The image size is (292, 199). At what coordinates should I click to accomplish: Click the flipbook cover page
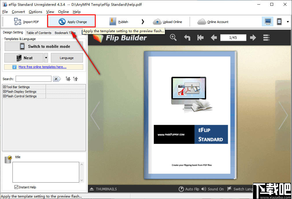[190, 115]
